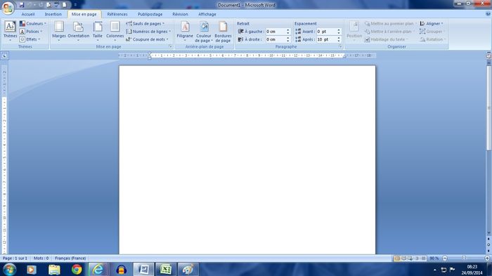Viewport: 492px width, 276px height.
Task: Open Couleurs theme colors dropdown
Action: tap(33, 23)
